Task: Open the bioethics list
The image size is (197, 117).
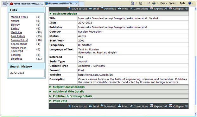Action: (x=16, y=59)
